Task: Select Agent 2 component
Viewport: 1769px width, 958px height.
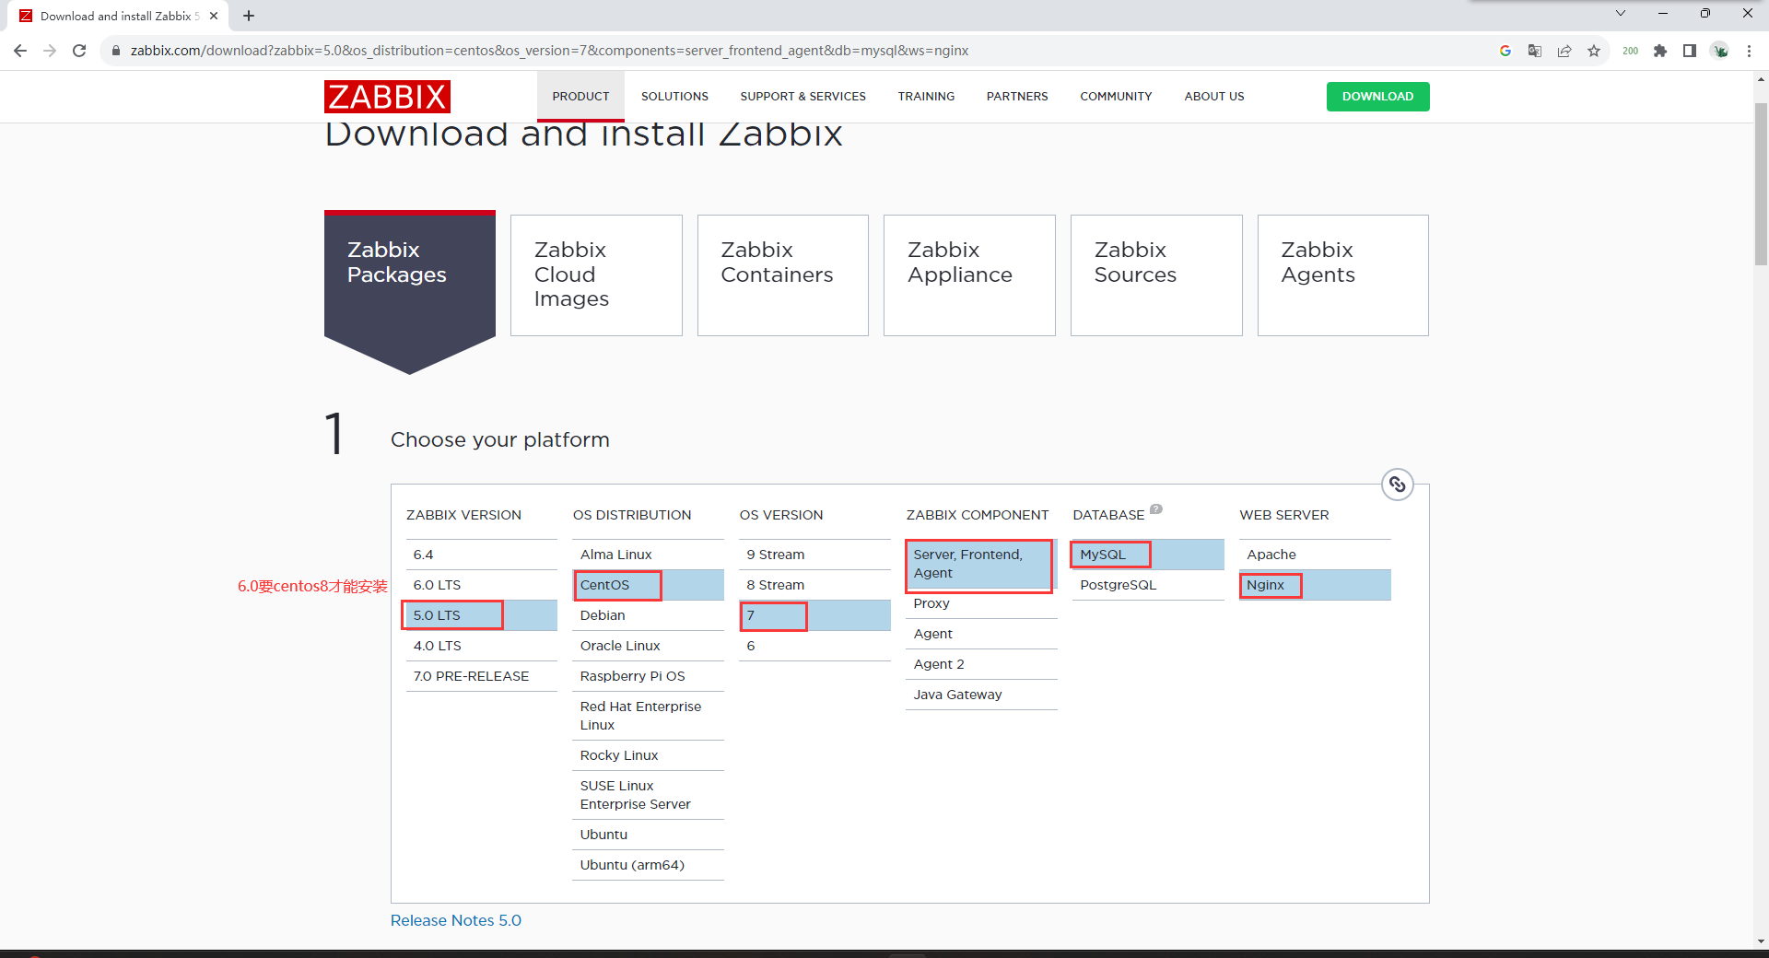Action: pyautogui.click(x=981, y=664)
